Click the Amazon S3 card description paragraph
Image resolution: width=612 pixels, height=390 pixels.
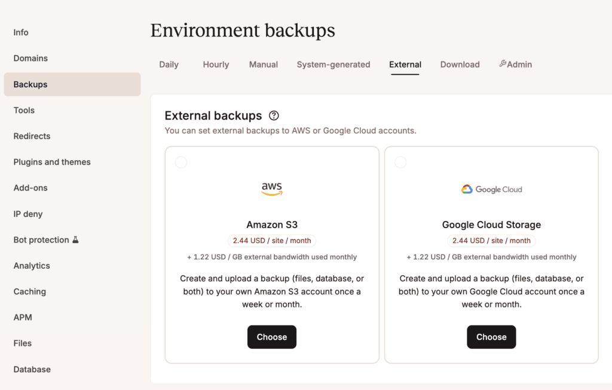coord(272,291)
